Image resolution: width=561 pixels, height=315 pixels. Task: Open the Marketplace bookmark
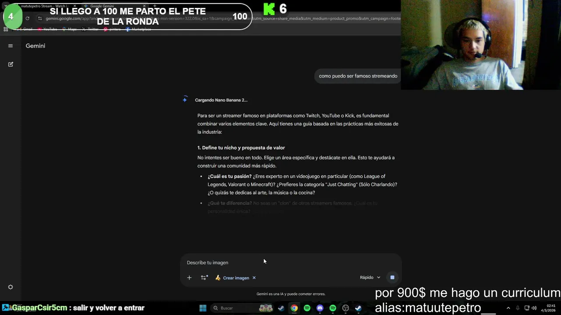tap(138, 29)
